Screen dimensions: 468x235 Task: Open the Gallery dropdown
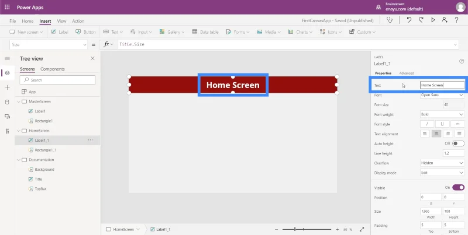[x=172, y=32]
